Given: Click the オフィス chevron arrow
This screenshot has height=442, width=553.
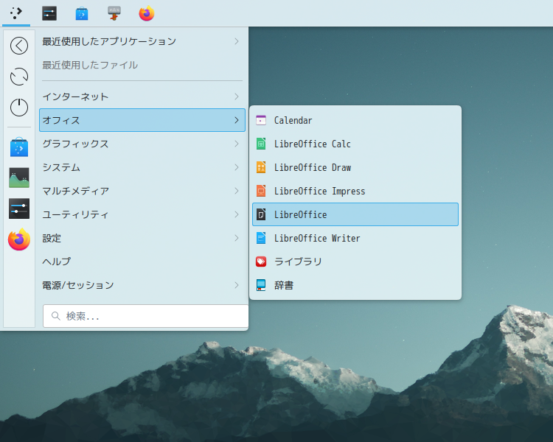Looking at the screenshot, I should pos(237,120).
